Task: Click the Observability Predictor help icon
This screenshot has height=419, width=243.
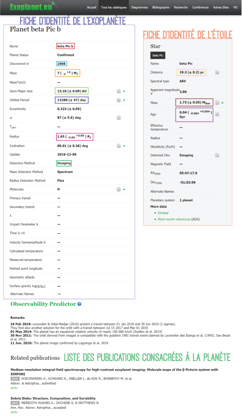Action: pos(79,304)
